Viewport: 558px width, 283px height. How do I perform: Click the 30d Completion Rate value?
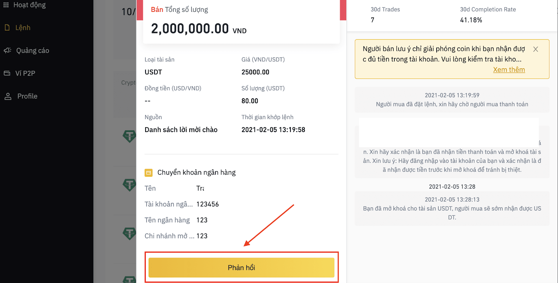(x=471, y=20)
